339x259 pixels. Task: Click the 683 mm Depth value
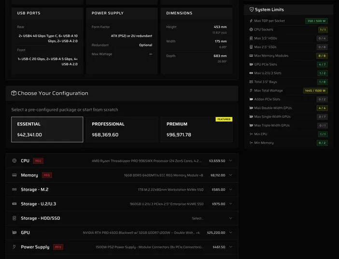[x=220, y=56]
